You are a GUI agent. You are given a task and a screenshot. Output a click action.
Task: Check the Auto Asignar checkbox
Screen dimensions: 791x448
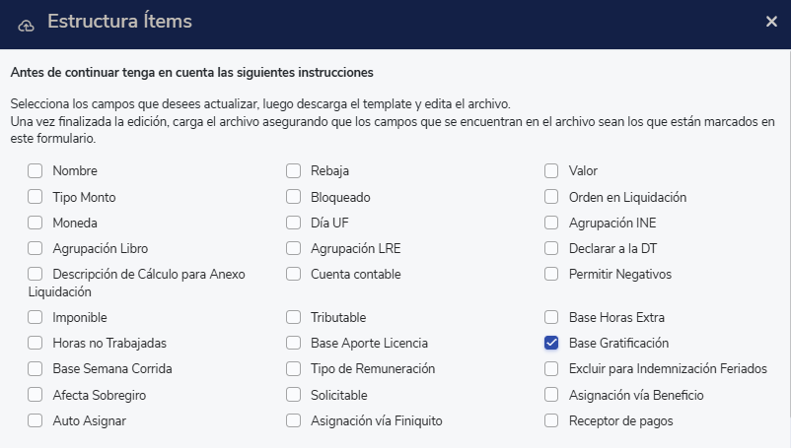36,420
